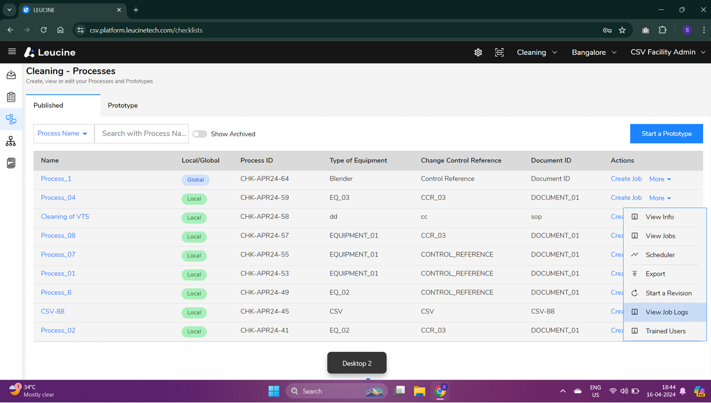Expand the Bangalore facility dropdown

coord(594,52)
